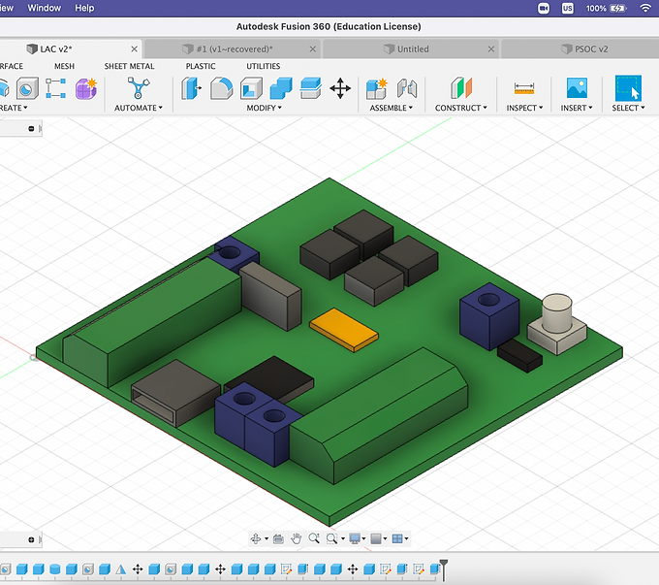The width and height of the screenshot is (659, 585).
Task: Switch to the PLASTIC tab
Action: click(x=201, y=66)
